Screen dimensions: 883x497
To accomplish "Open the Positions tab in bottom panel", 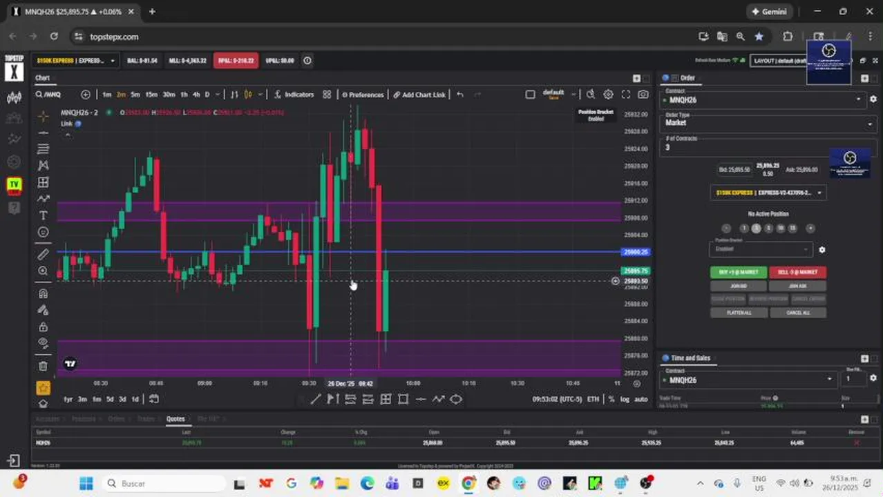I will coord(84,419).
